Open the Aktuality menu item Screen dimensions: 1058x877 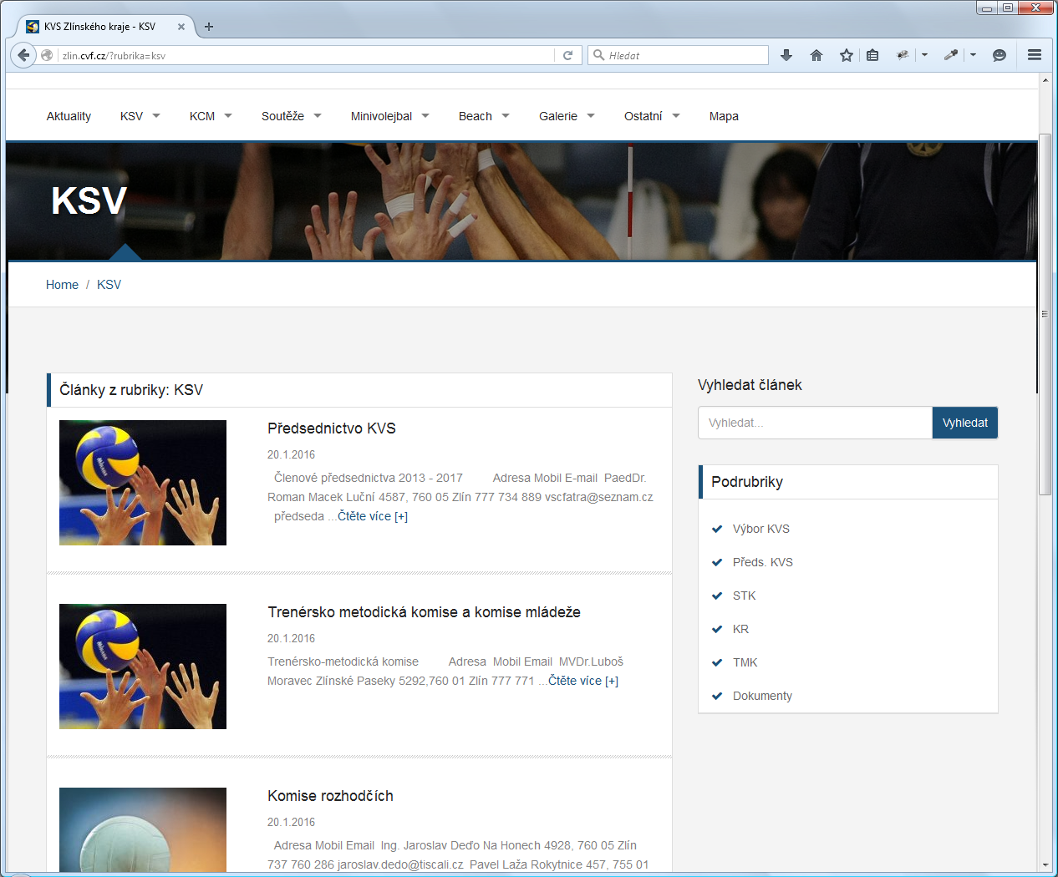(x=69, y=116)
